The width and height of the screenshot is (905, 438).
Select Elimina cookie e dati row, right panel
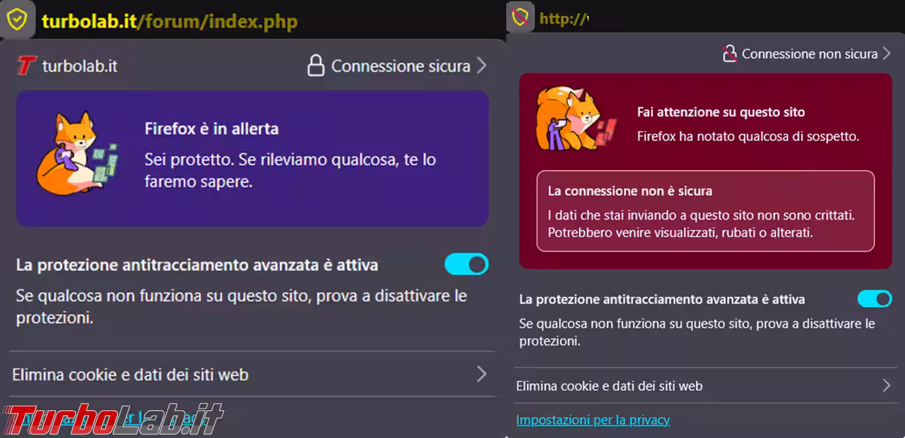pyautogui.click(x=705, y=386)
